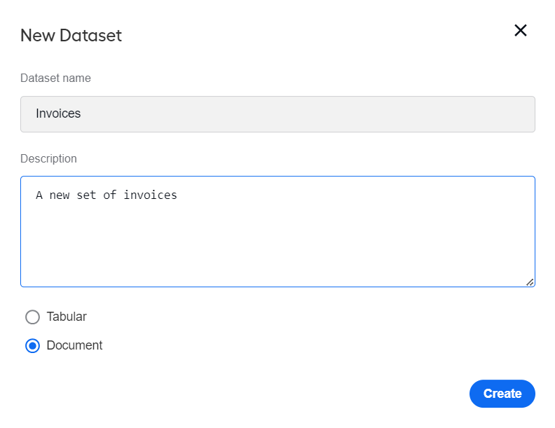This screenshot has width=555, height=428.
Task: Click the Tabular option label text
Action: click(x=67, y=317)
